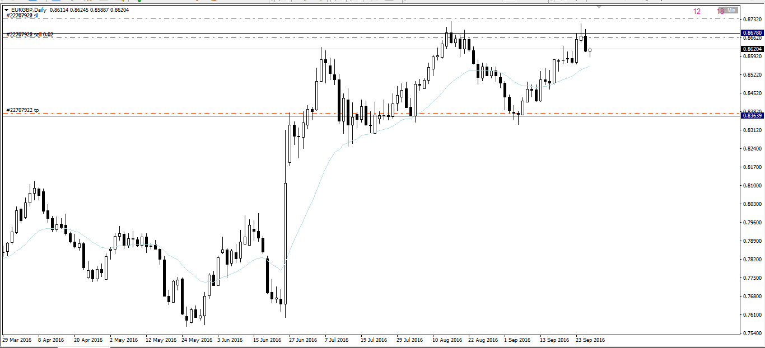Click the EURGBP,Daily chart title
This screenshot has width=765, height=348.
tap(29, 10)
